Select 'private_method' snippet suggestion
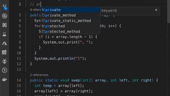170x96 pixels. (x=70, y=15)
